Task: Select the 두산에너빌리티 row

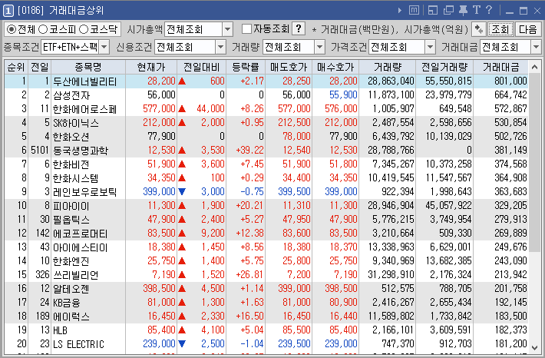Action: (266, 81)
